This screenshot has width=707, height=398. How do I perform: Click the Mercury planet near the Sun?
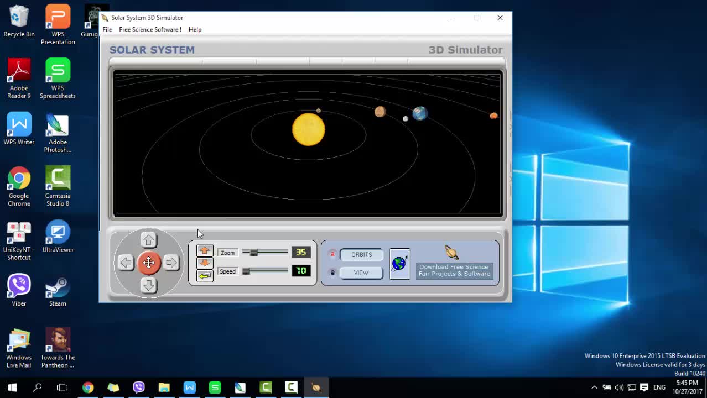(318, 111)
